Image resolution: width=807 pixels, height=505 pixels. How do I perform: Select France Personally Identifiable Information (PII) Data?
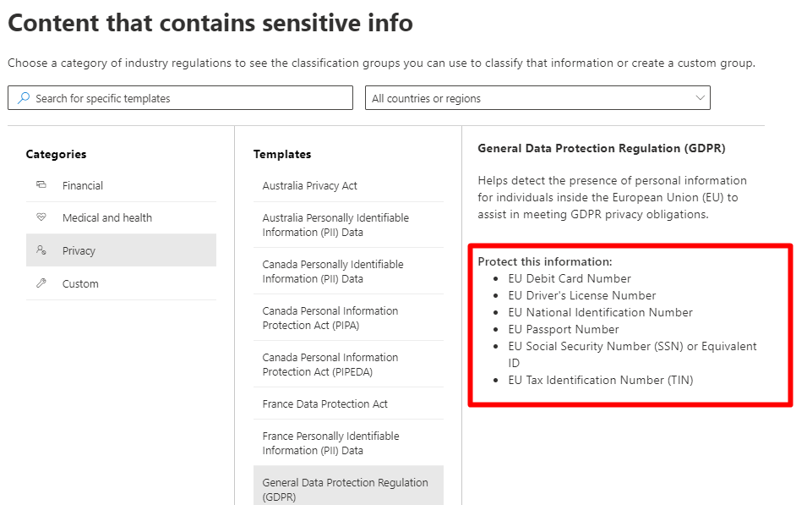pyautogui.click(x=330, y=442)
